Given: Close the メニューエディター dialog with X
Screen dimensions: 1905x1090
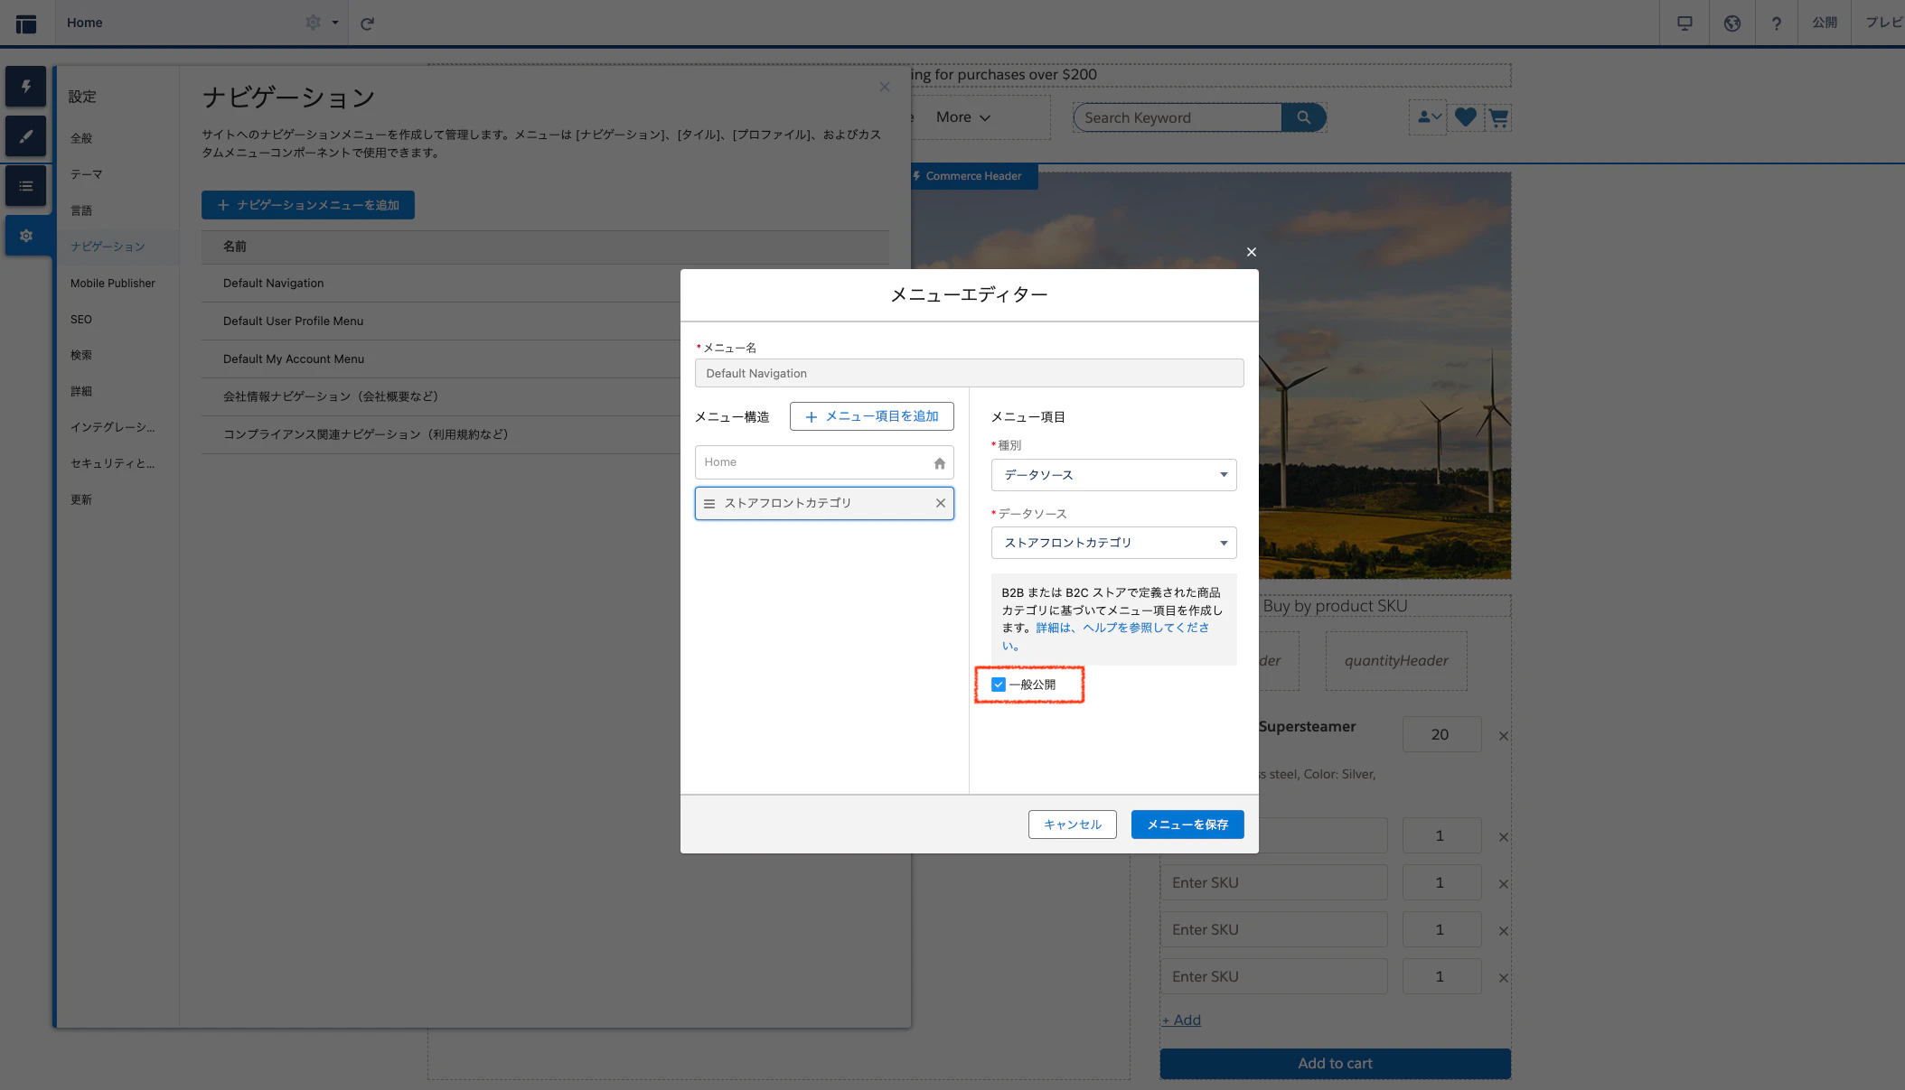Looking at the screenshot, I should (1252, 252).
